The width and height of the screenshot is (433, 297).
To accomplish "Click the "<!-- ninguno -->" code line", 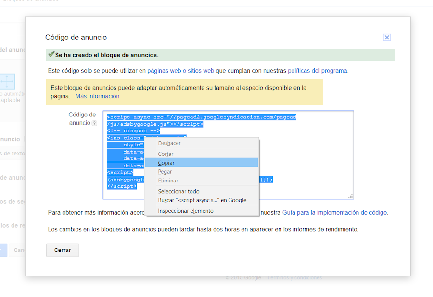I will click(133, 131).
